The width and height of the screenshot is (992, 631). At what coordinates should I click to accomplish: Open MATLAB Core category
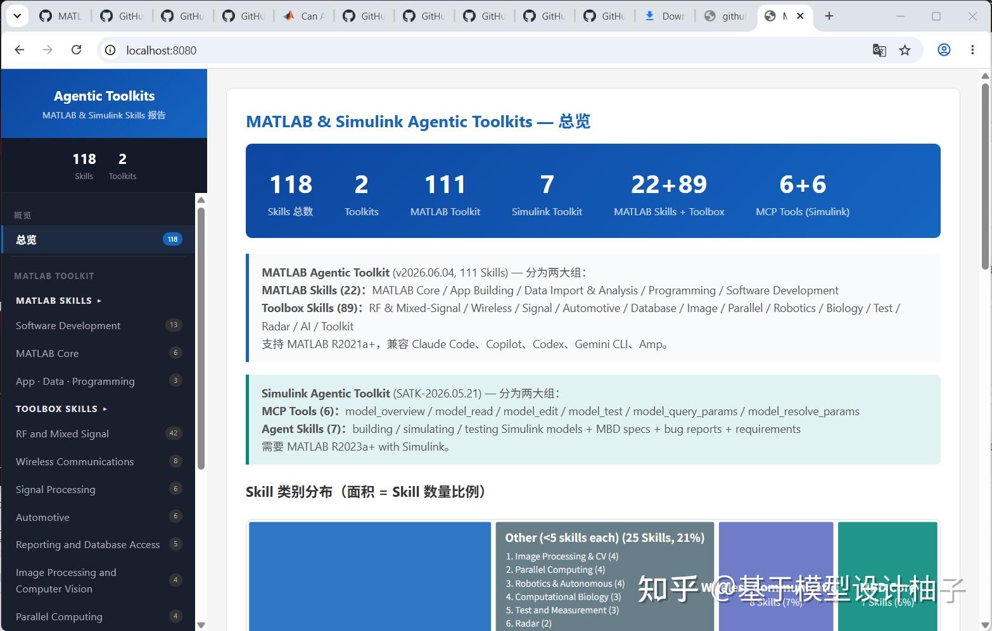pos(98,353)
